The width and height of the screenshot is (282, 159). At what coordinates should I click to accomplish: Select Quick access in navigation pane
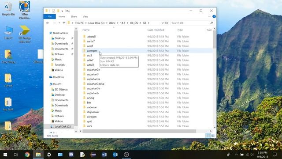pos(60,33)
